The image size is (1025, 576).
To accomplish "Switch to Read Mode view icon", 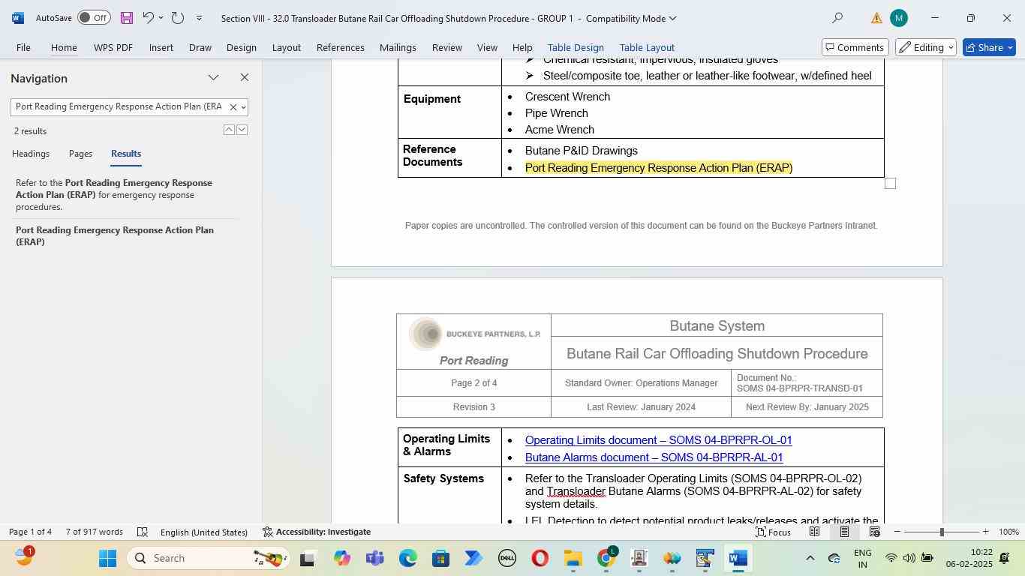I will 814,532.
